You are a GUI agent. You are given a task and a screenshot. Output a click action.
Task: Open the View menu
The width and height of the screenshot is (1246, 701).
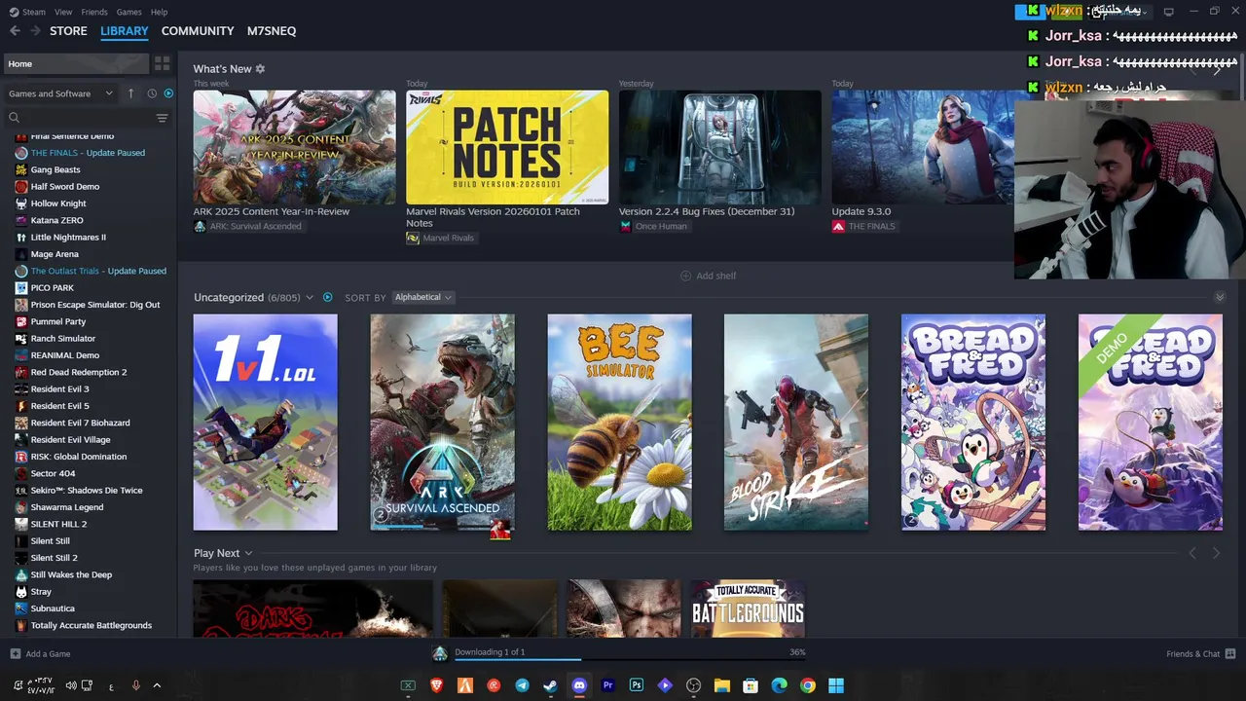(x=63, y=12)
